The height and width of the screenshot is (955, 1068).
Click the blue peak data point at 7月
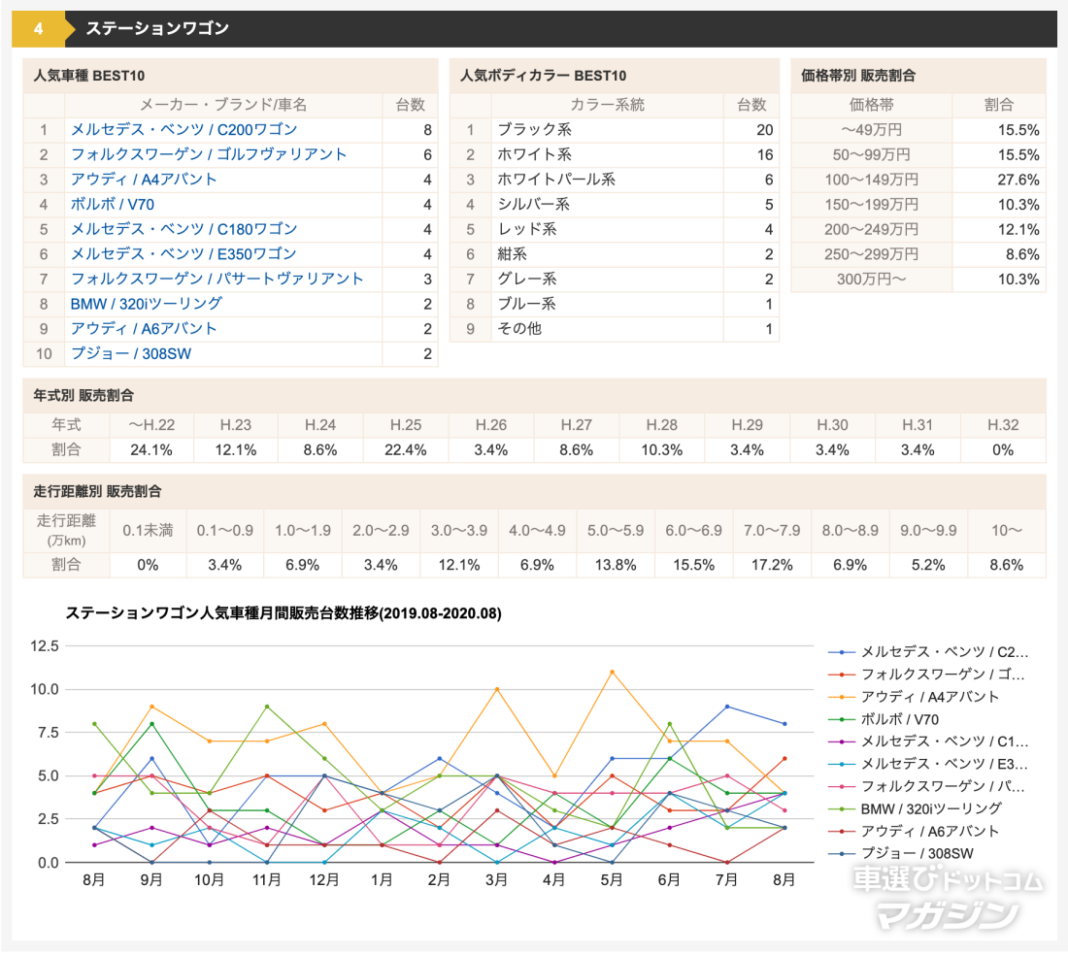[x=727, y=707]
